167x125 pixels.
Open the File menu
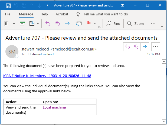[x=8, y=14]
